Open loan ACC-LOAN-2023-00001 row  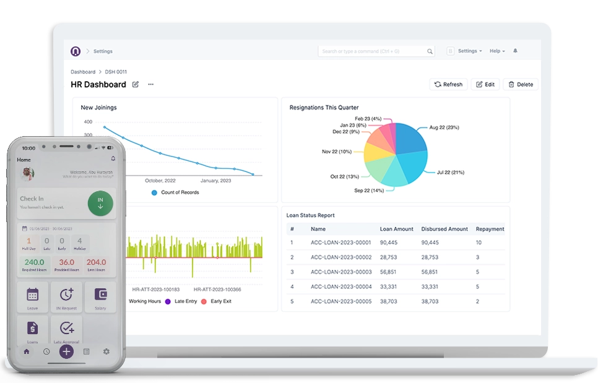(x=396, y=243)
